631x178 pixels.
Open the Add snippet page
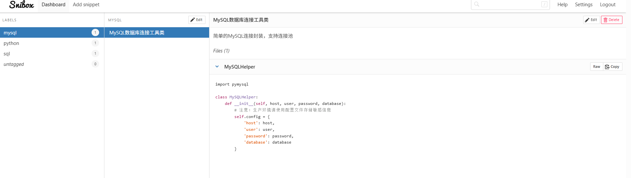(86, 5)
